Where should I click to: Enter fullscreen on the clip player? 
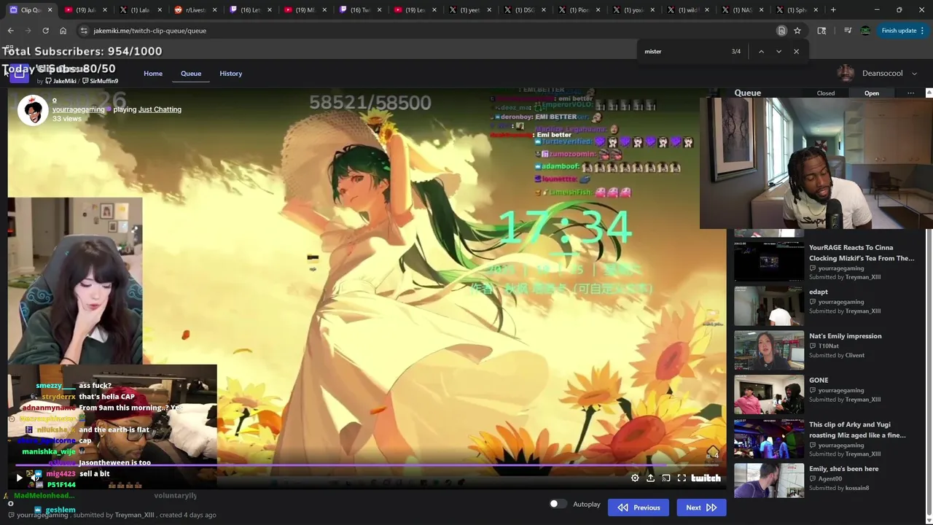682,478
